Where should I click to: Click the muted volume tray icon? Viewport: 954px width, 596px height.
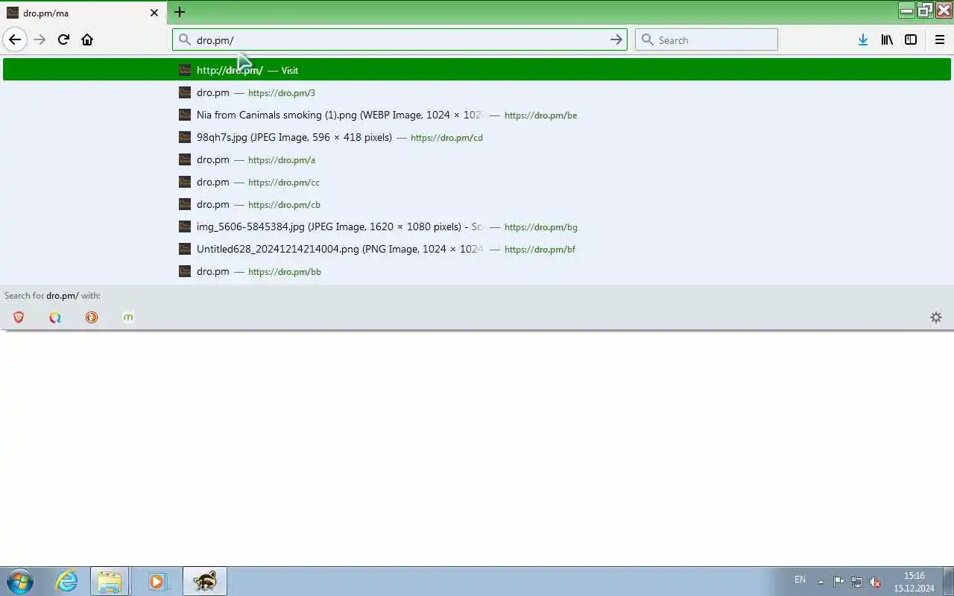click(x=876, y=582)
